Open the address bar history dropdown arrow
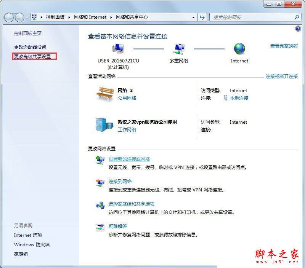Image resolution: width=305 pixels, height=268 pixels. coord(193,17)
